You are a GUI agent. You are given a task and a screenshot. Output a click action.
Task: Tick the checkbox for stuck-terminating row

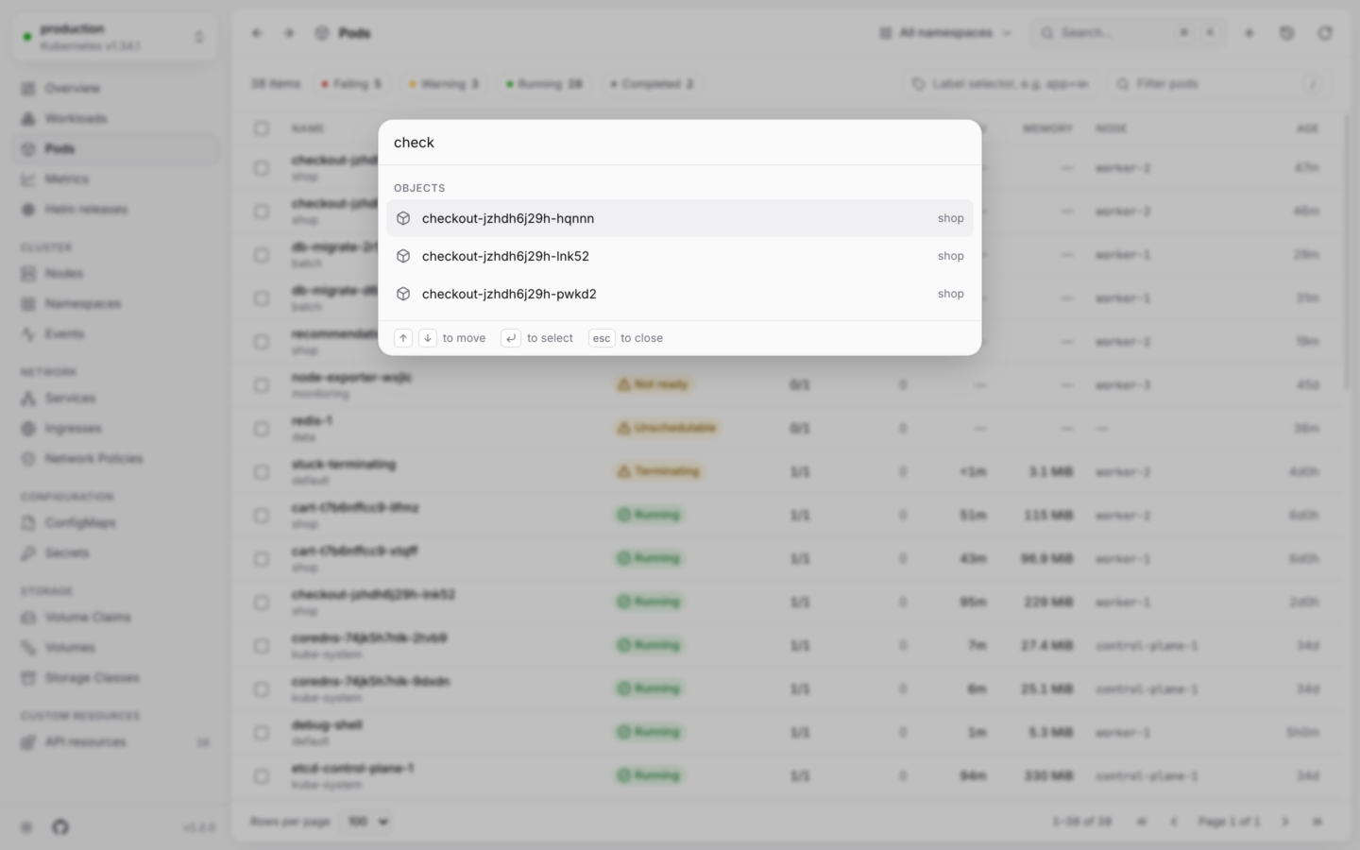click(x=262, y=472)
